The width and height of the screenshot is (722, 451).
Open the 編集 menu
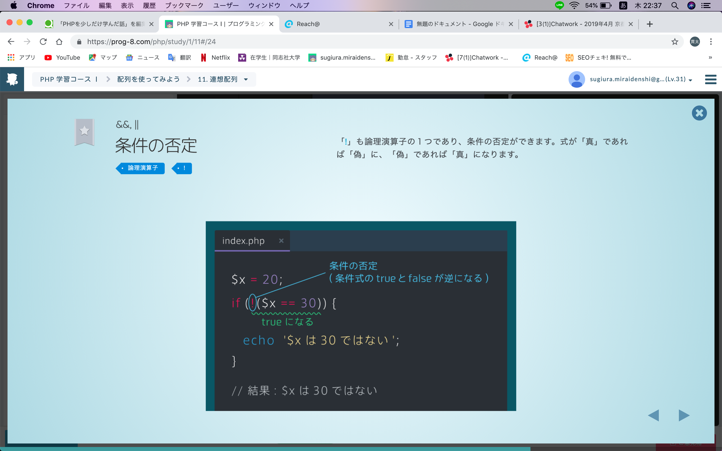(105, 5)
